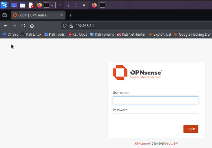212x148 pixels.
Task: Reload the current page
Action: click(x=23, y=26)
